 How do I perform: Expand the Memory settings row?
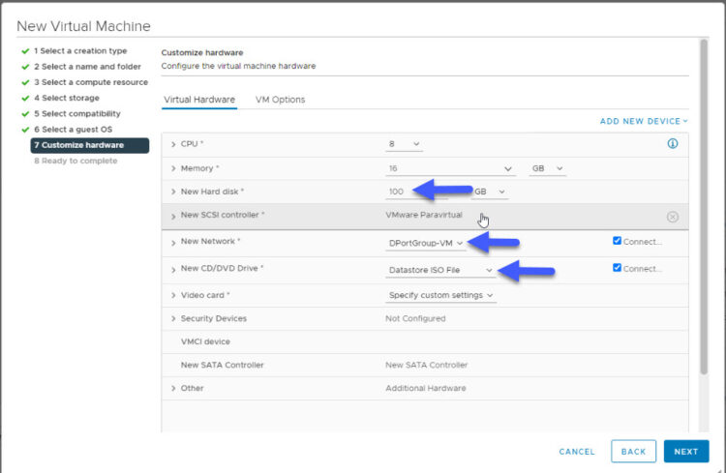[x=173, y=168]
